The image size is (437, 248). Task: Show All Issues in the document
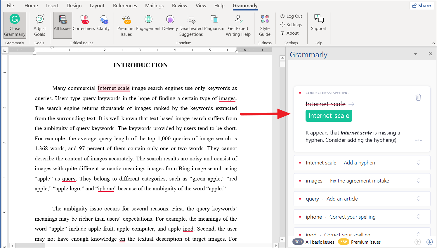click(x=62, y=25)
